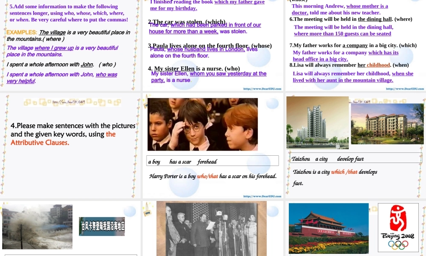Click the Taizhou high-rise tower picture

[x=317, y=123]
